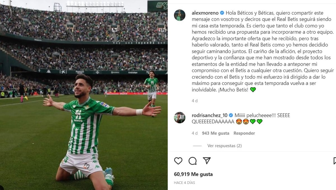Click alexmoreno verified badge
Image resolution: width=336 pixels, height=190 pixels.
click(x=222, y=13)
